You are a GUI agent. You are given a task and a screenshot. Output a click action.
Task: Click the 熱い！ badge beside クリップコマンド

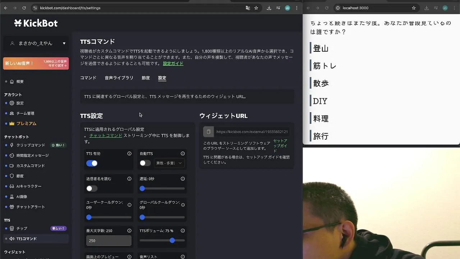(x=58, y=145)
